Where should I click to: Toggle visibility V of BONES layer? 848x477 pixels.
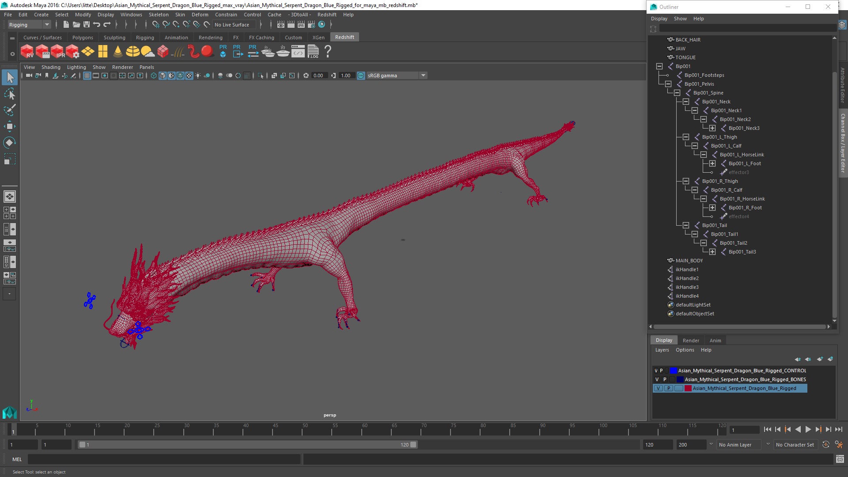click(x=657, y=380)
